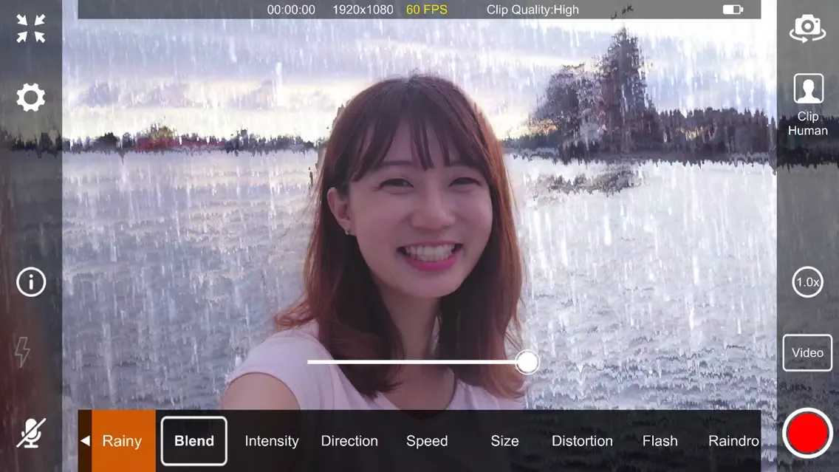Image resolution: width=839 pixels, height=472 pixels.
Task: Select the Rainy effect
Action: [123, 441]
